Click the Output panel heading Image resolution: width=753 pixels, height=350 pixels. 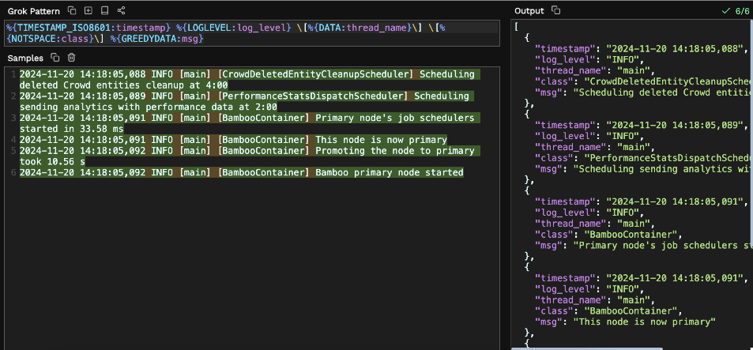tap(529, 10)
